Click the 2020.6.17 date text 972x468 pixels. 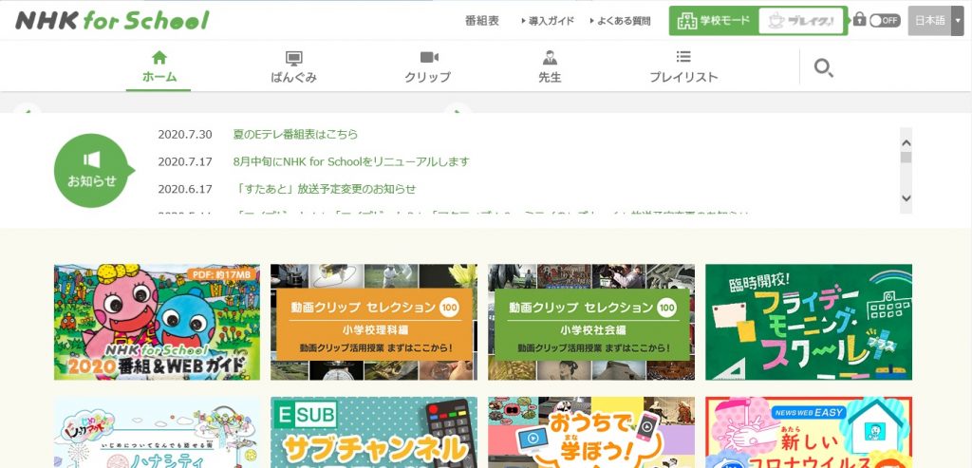pyautogui.click(x=185, y=189)
